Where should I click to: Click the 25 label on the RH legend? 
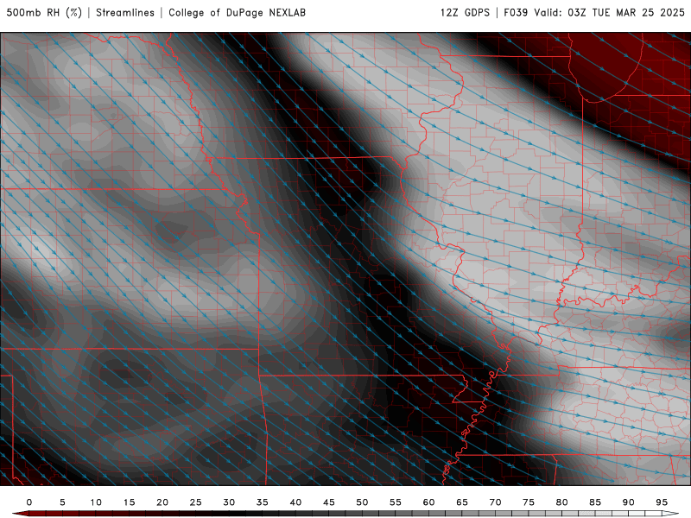tap(196, 502)
